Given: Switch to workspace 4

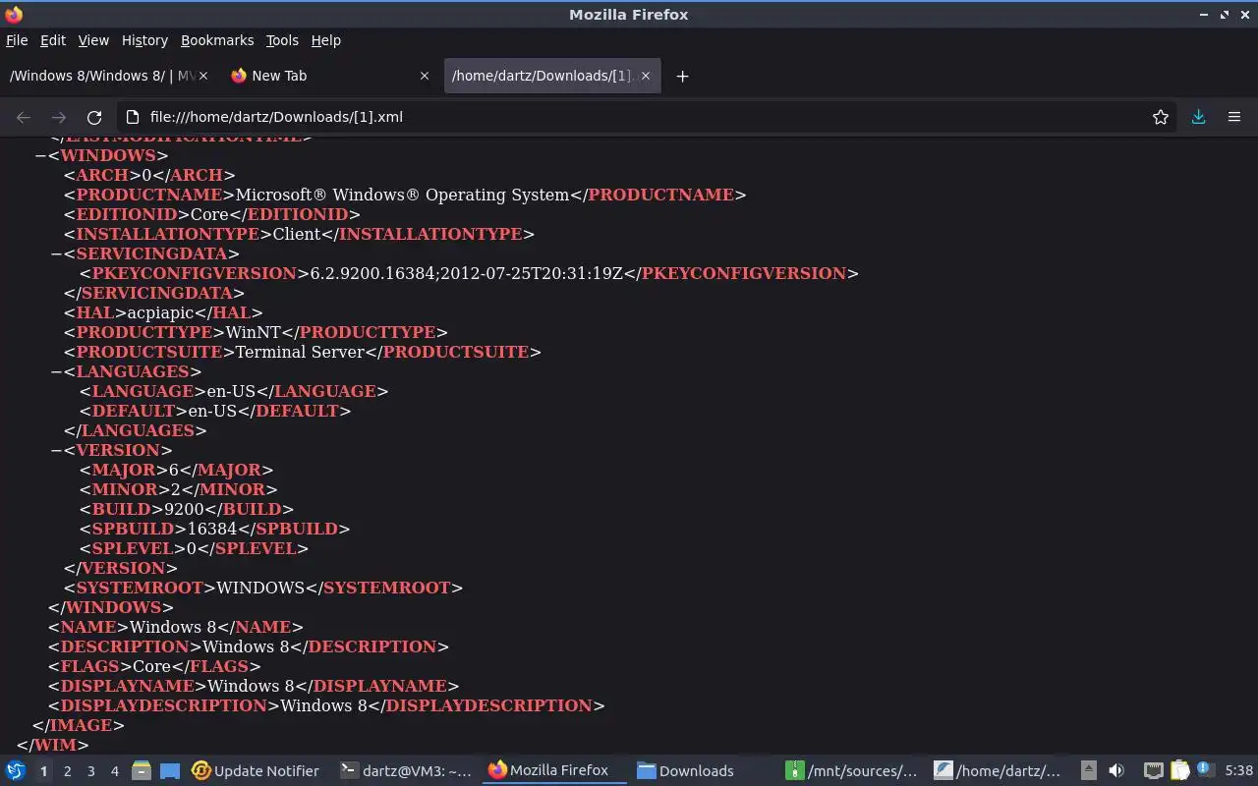Looking at the screenshot, I should pyautogui.click(x=114, y=771).
